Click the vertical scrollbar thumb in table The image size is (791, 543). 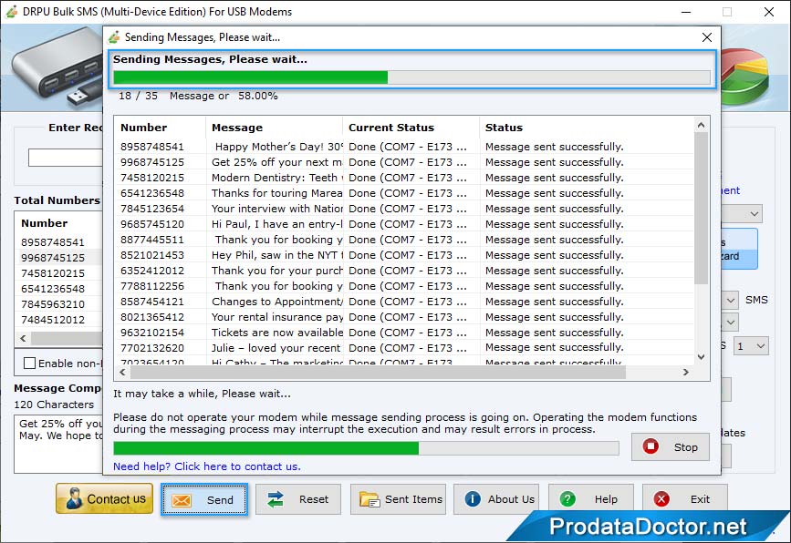[x=702, y=208]
